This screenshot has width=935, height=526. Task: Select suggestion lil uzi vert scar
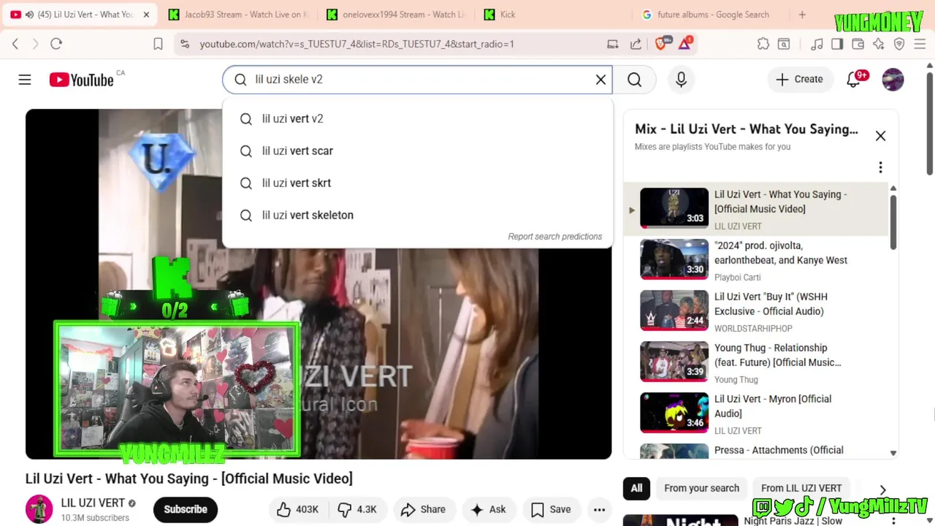[x=417, y=150]
